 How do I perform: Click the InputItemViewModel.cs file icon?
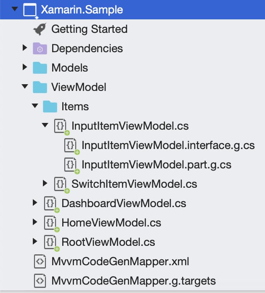(61, 127)
